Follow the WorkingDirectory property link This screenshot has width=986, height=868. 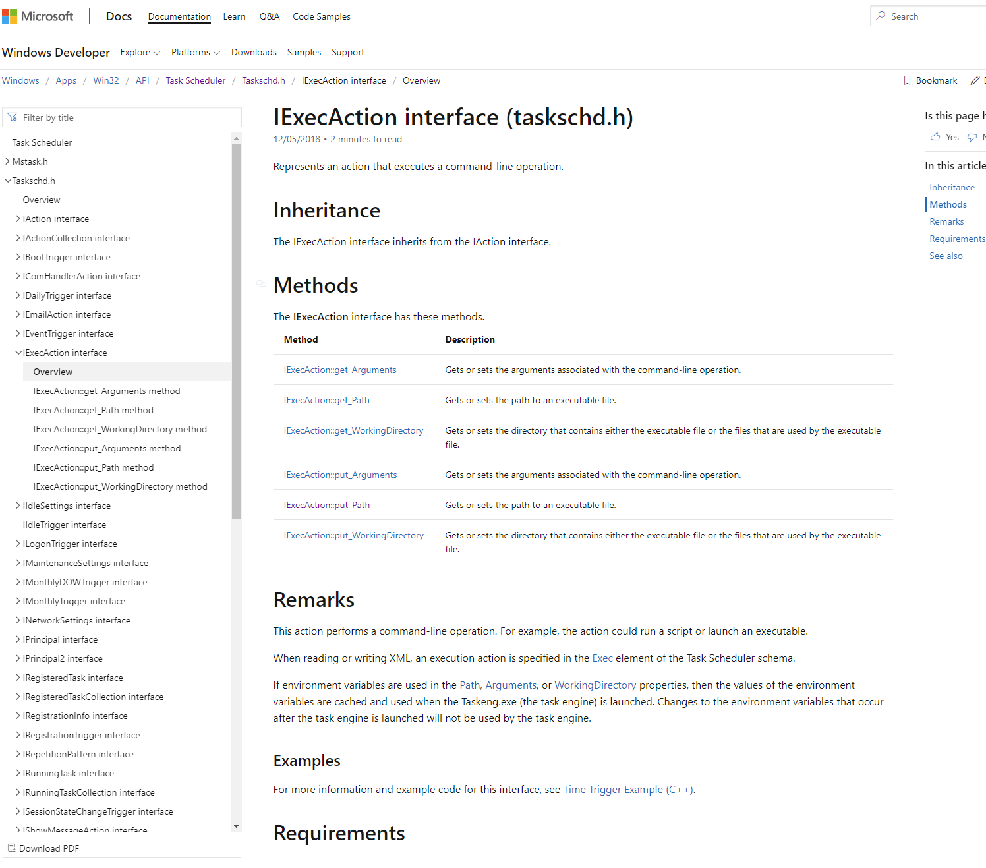point(595,685)
